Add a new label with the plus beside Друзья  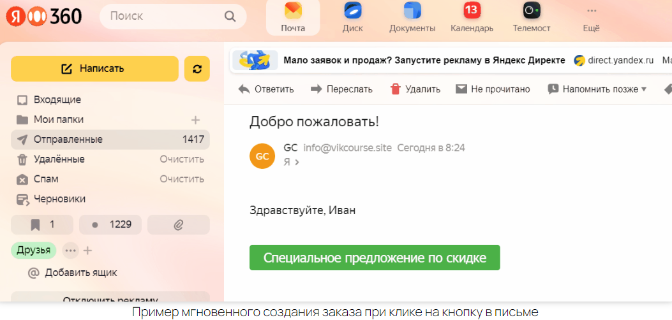[x=87, y=251]
